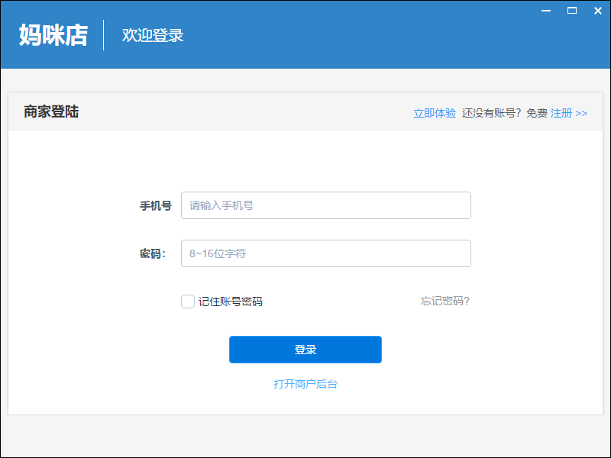The height and width of the screenshot is (458, 611).
Task: Focus the 密码 password input field
Action: click(x=325, y=253)
